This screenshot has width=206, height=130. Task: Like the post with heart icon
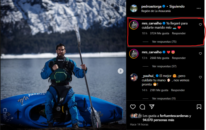(x=133, y=107)
